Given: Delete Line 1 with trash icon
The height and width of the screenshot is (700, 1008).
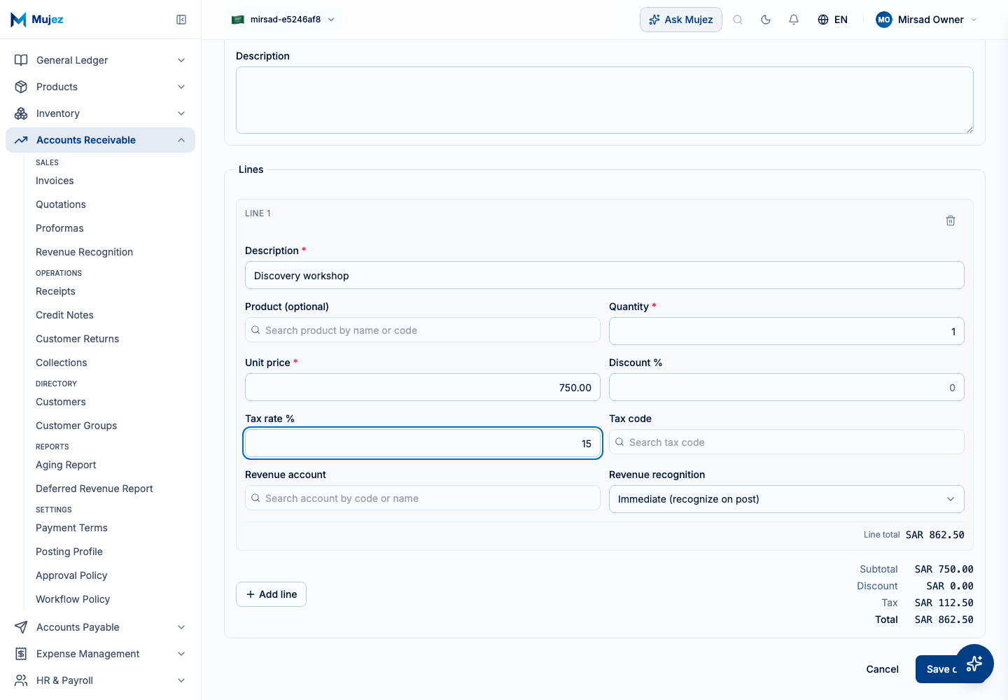Looking at the screenshot, I should (x=951, y=220).
